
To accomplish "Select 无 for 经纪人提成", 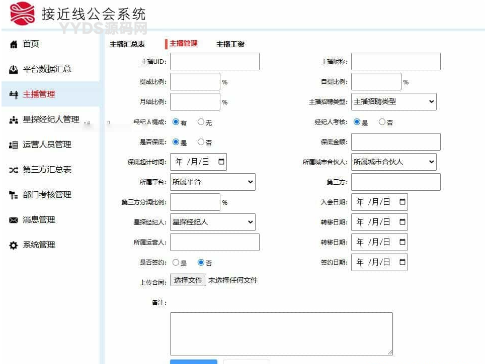I will click(x=201, y=122).
